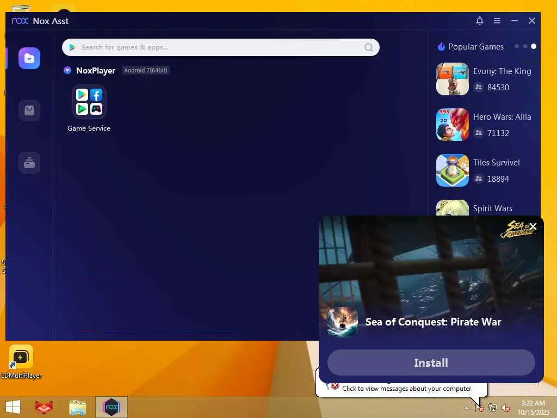Open Tiles Survive! game thumbnail

[452, 170]
